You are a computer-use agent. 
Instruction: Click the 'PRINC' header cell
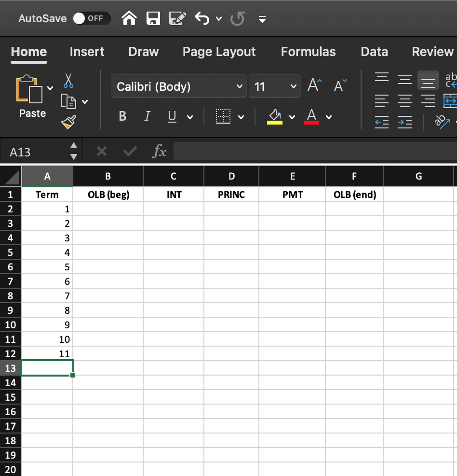pos(231,194)
